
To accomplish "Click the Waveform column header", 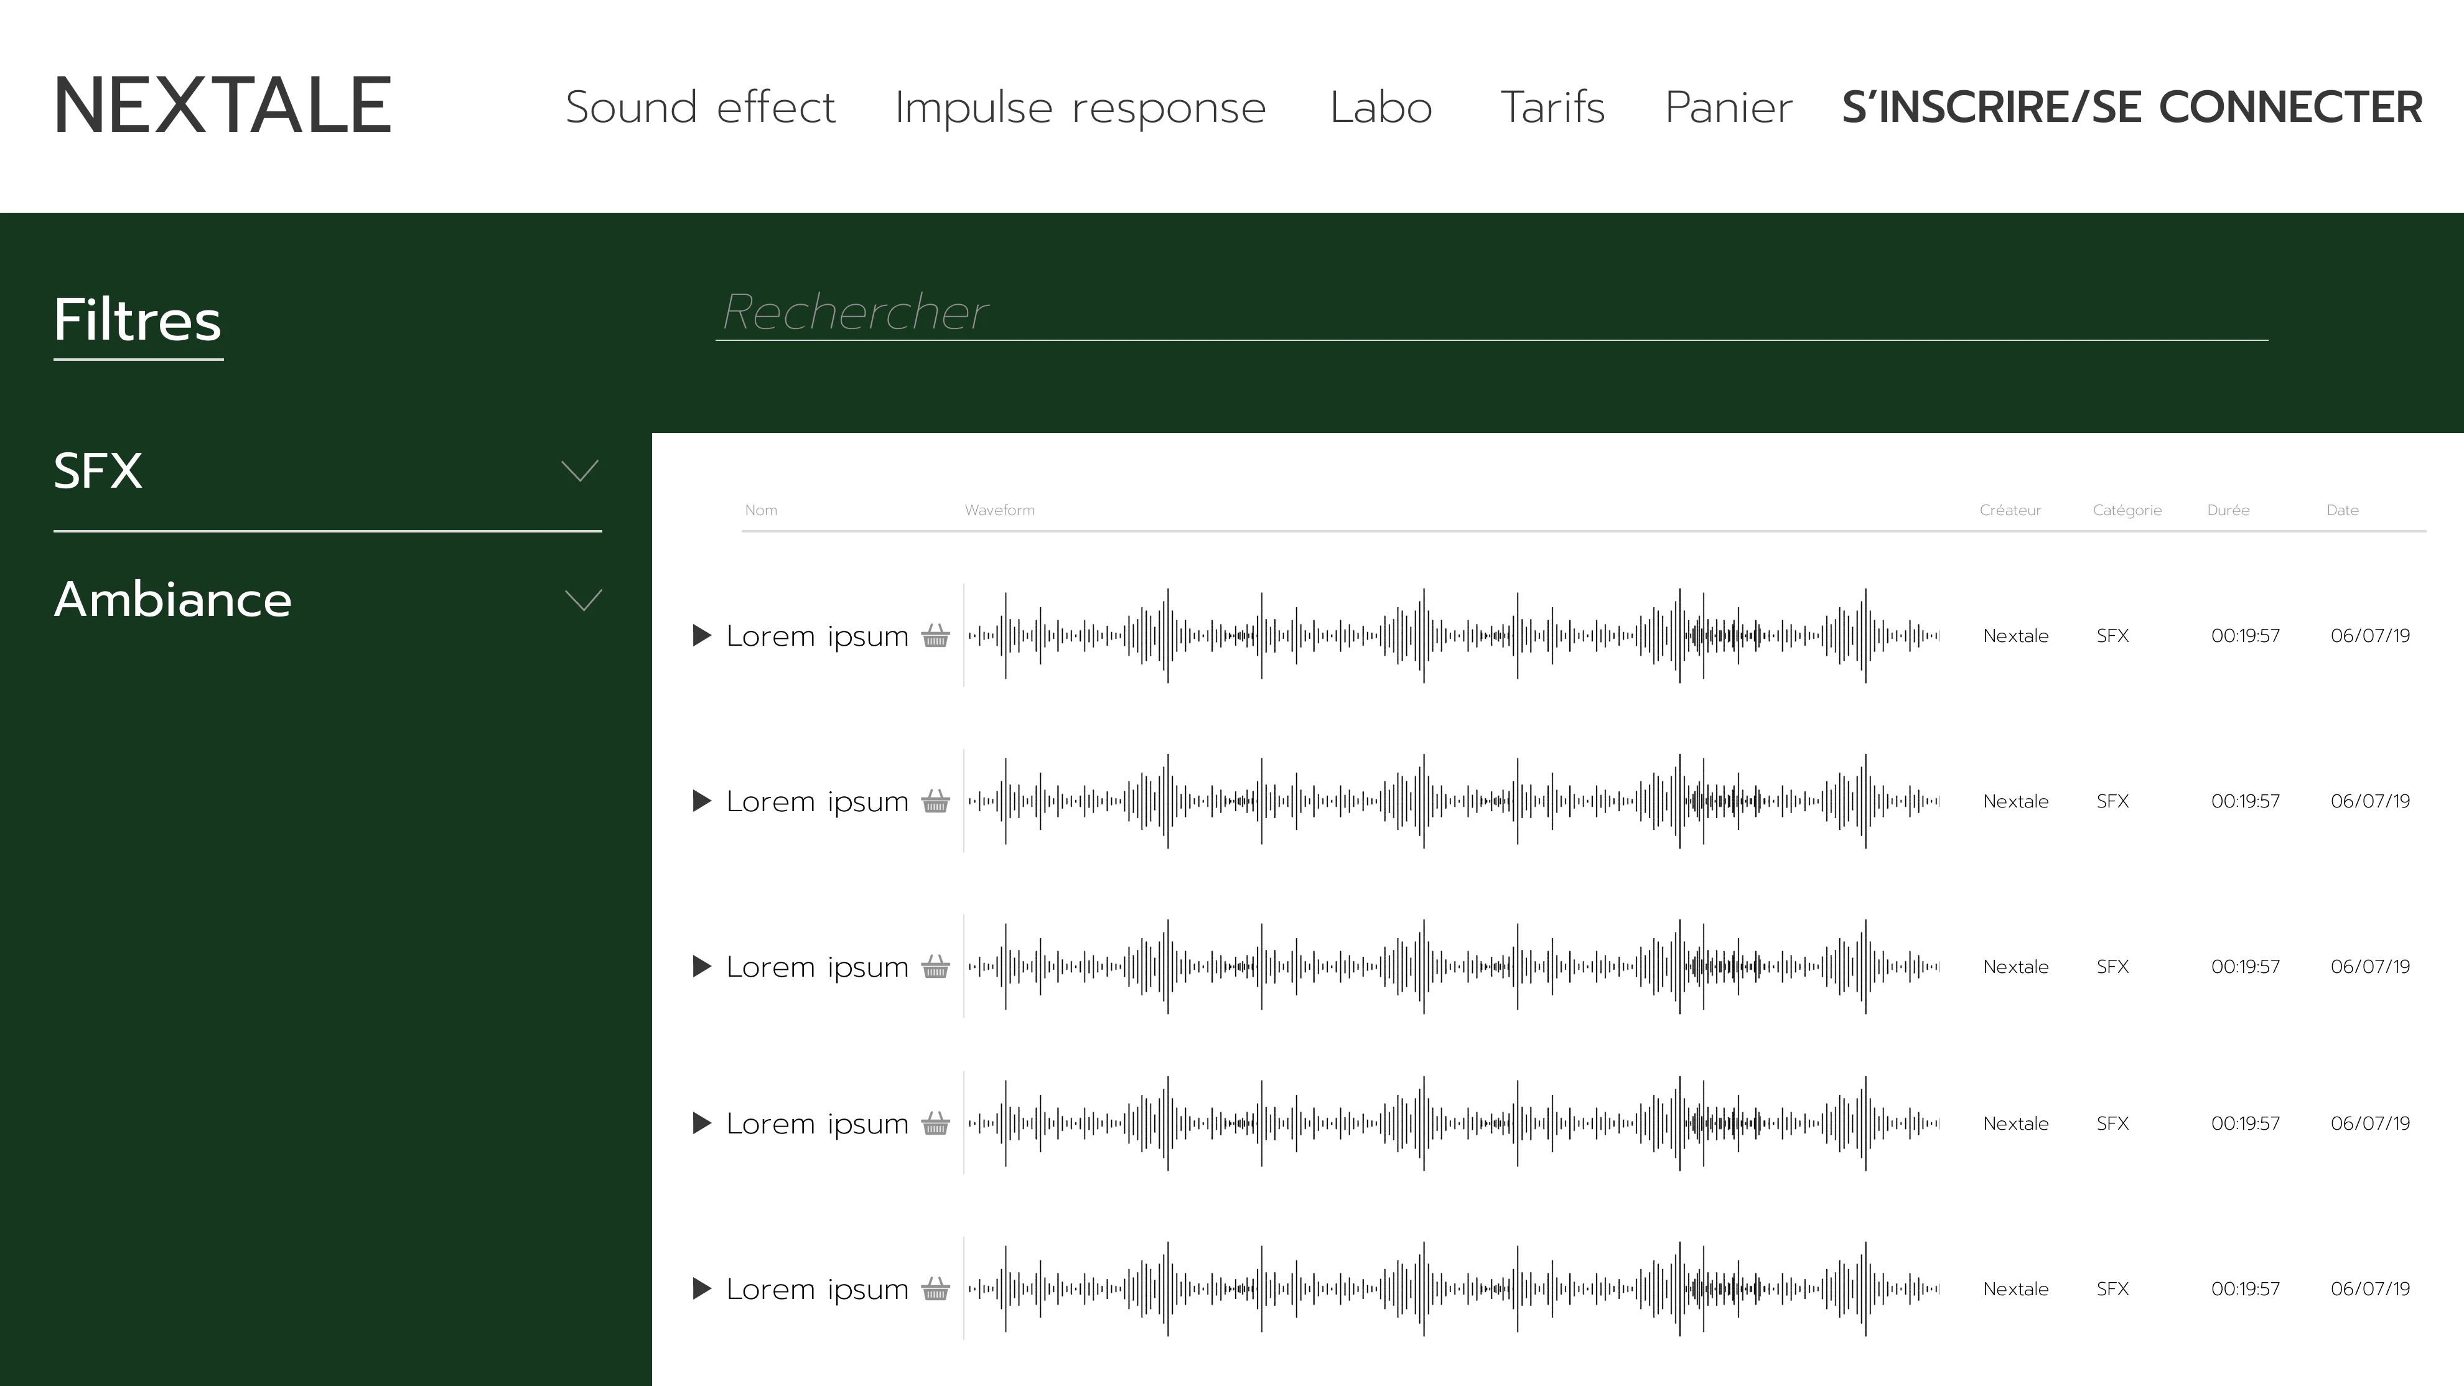I will 999,510.
